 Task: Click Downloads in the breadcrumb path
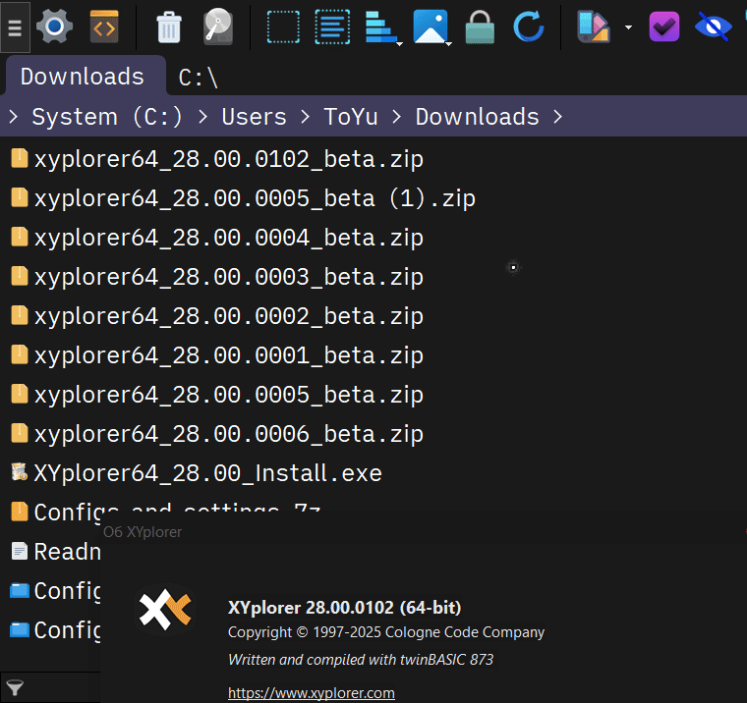478,117
